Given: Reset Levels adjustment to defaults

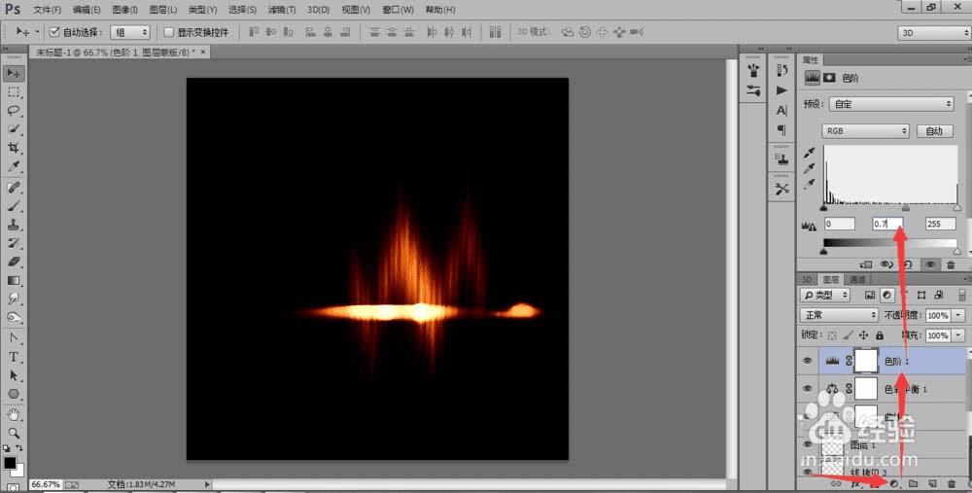Looking at the screenshot, I should pos(908,264).
